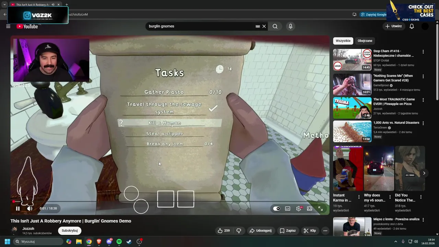Open the Jozzoh channel avatar
The width and height of the screenshot is (439, 247).
(14, 230)
